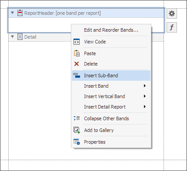Expand the Insert Band submenu arrow

pos(144,86)
